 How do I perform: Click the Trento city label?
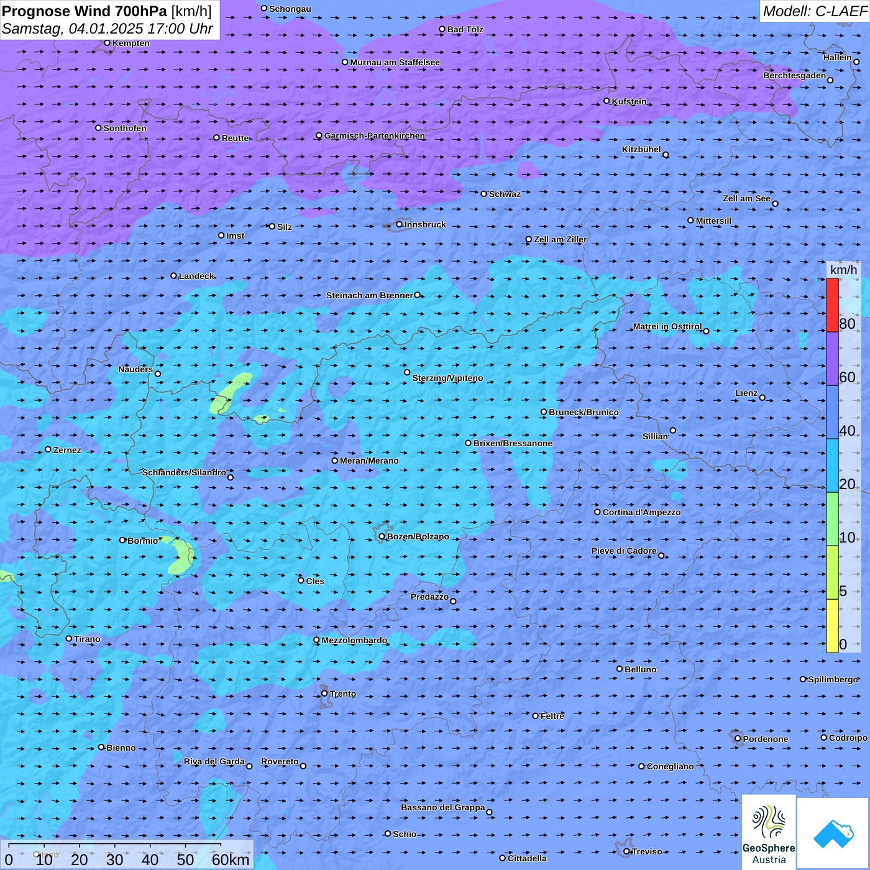pos(343,694)
